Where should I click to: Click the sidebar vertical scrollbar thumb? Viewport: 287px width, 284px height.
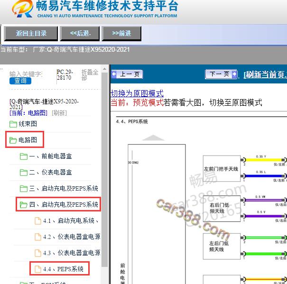click(104, 170)
